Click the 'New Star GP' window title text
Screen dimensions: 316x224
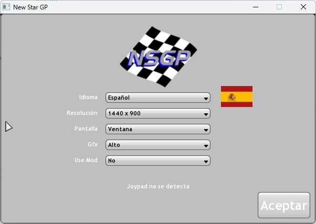30,7
